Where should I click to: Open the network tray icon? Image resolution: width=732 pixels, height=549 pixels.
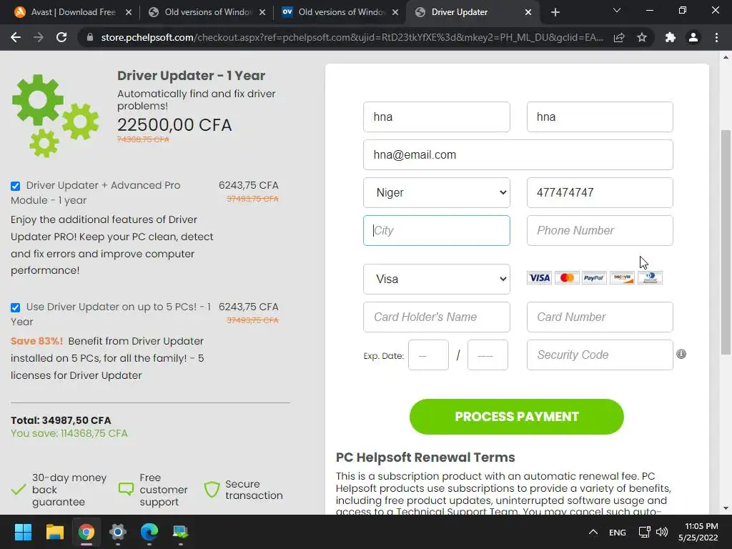click(x=645, y=532)
